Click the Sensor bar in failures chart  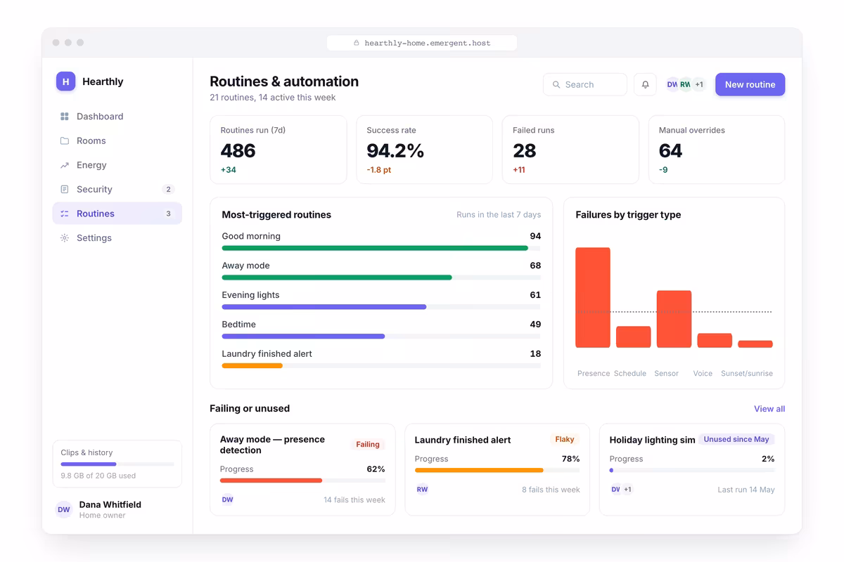[674, 319]
